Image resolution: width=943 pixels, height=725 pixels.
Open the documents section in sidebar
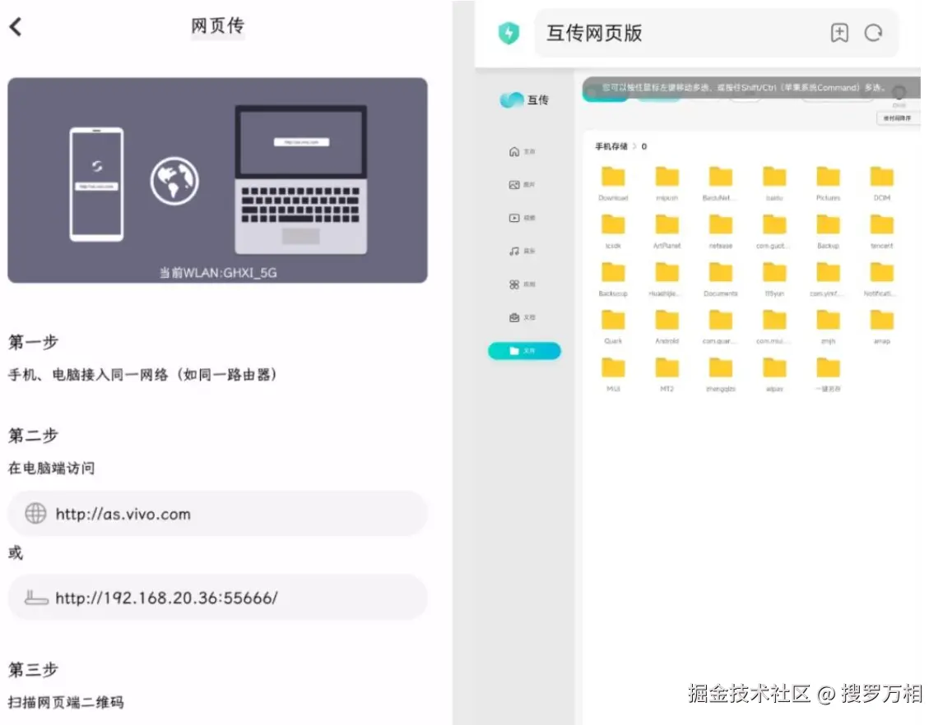(522, 317)
